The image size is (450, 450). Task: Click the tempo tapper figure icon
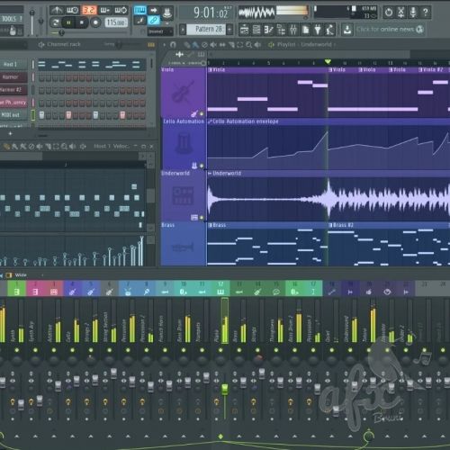point(330,30)
